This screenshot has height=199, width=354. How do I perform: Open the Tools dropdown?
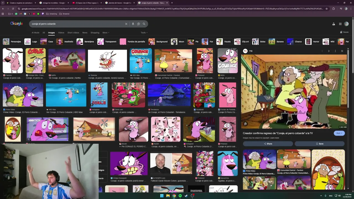point(144,33)
